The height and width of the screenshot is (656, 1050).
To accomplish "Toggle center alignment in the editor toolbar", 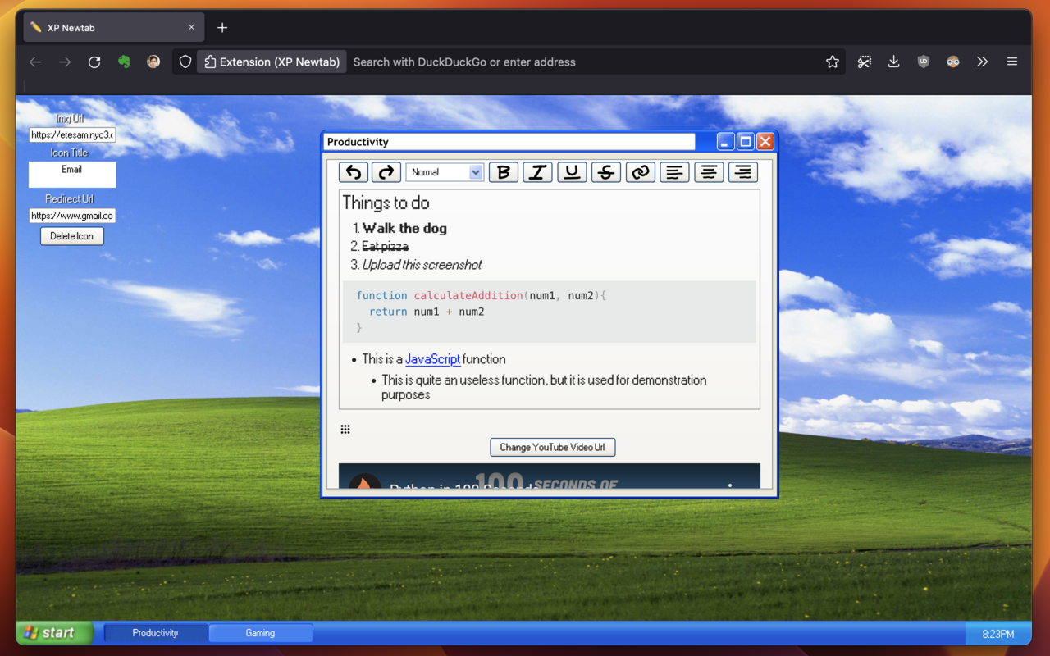I will 709,172.
